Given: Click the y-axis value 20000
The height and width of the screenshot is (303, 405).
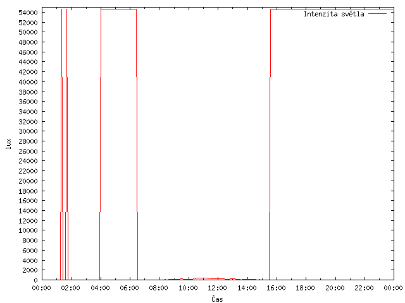Looking at the screenshot, I should [x=28, y=181].
